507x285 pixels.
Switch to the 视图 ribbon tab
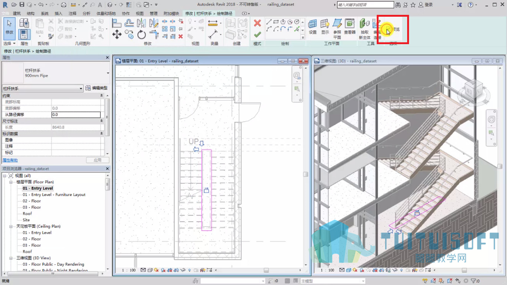(140, 13)
